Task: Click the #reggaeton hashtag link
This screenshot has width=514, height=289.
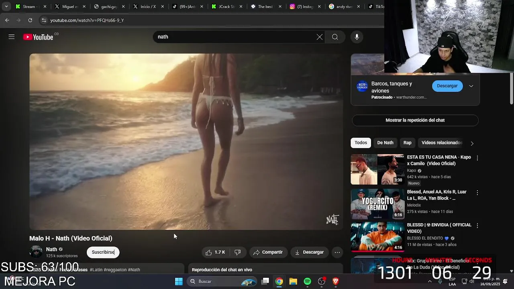Action: coord(115,270)
